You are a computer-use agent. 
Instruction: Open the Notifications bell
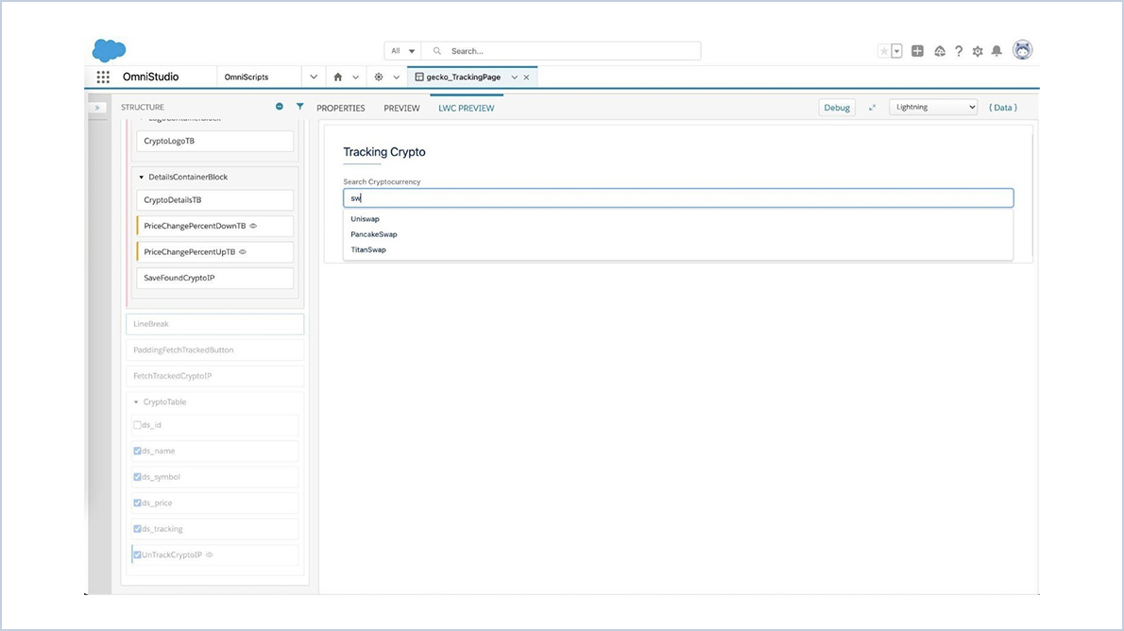(996, 50)
